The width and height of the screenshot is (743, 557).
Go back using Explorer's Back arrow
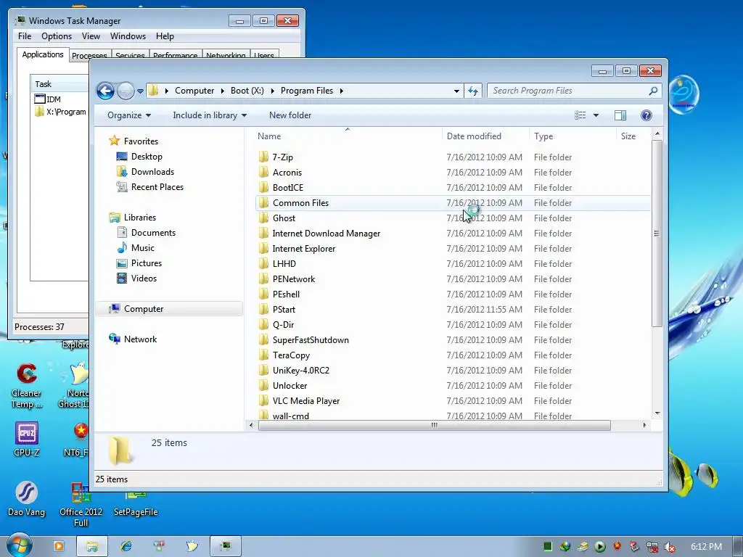click(x=105, y=91)
